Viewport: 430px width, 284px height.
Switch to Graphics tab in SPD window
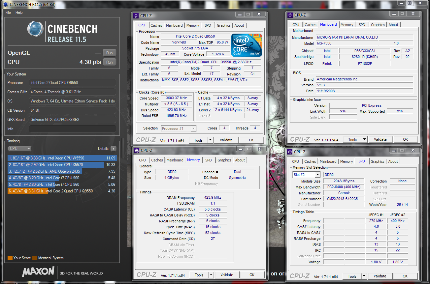coord(377,161)
